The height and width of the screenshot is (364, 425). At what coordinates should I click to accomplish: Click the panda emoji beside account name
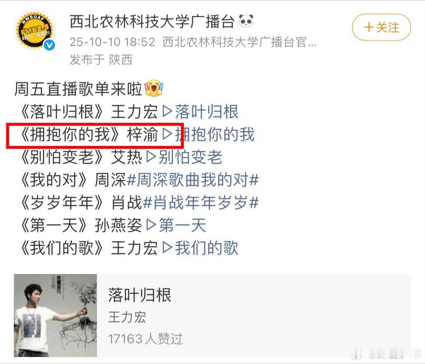click(x=246, y=21)
